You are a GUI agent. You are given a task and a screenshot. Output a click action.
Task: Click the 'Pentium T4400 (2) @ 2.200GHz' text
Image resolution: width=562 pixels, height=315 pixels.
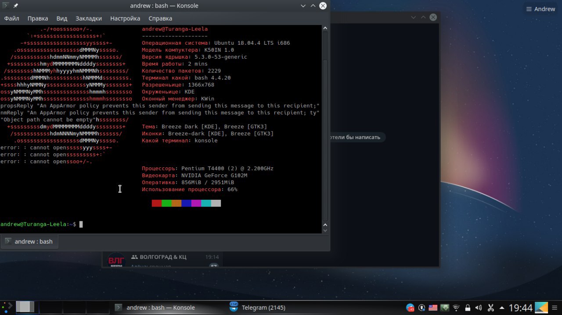pos(227,168)
